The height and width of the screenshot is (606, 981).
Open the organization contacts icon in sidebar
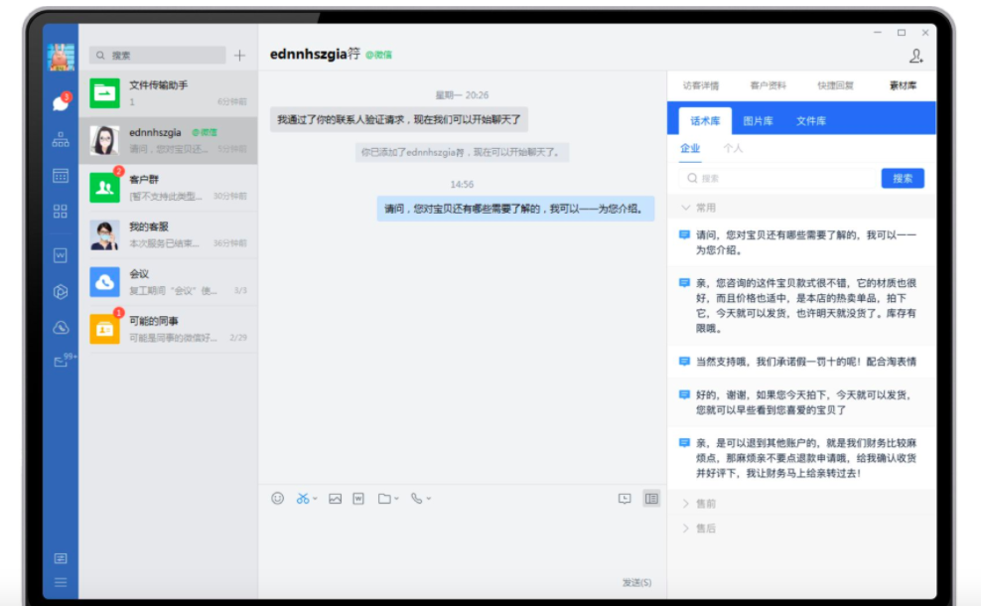pyautogui.click(x=61, y=140)
